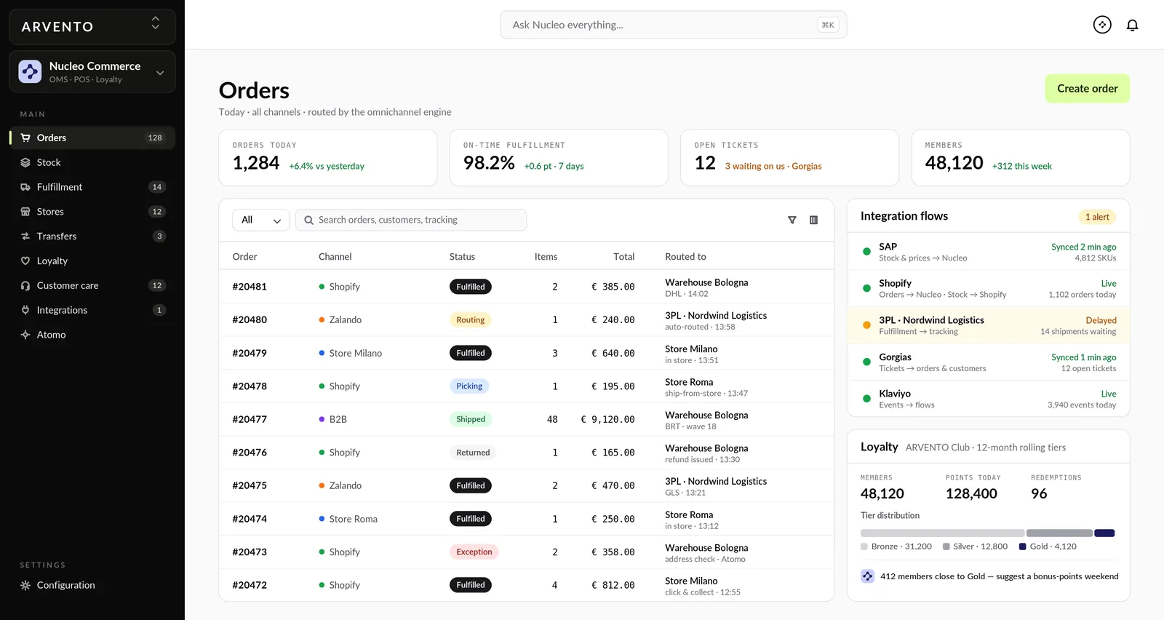The image size is (1164, 620).
Task: Click the ⌘K shortcut badge
Action: (x=828, y=25)
